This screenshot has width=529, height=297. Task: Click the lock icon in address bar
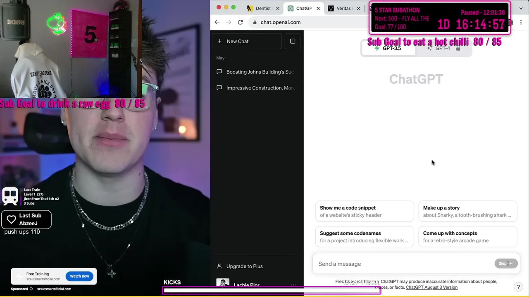pyautogui.click(x=255, y=22)
